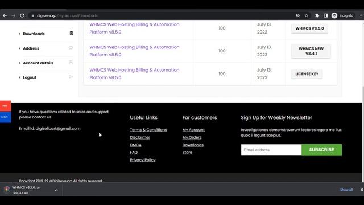Click the page vertical scrollbar
The width and height of the screenshot is (364, 205).
click(363, 134)
